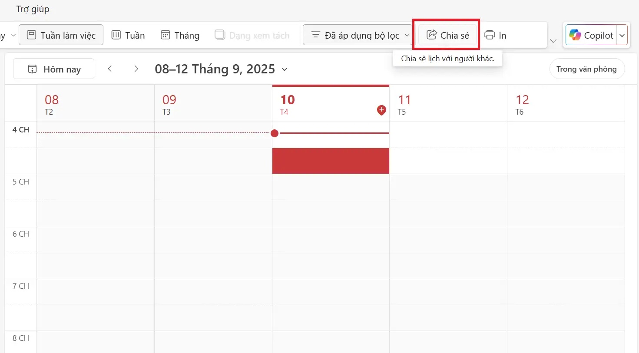639x353 pixels.
Task: Click the current time marker dot
Action: coord(275,133)
